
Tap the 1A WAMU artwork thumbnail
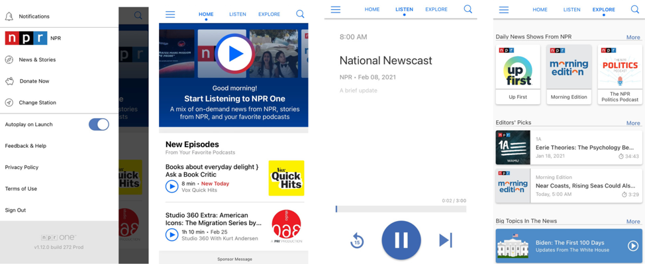point(513,148)
